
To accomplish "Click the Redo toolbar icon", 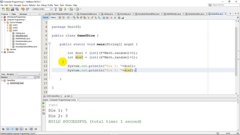I will pos(27,9).
